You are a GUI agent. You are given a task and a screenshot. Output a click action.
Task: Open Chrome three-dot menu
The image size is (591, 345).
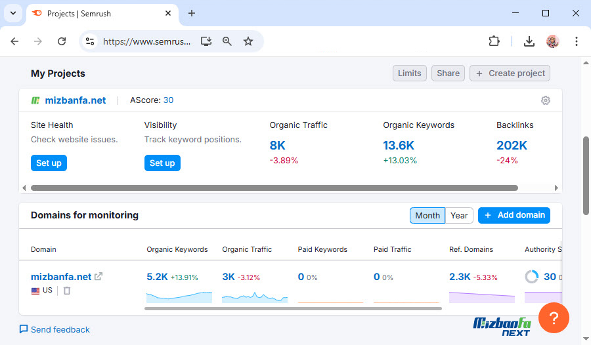click(x=577, y=41)
